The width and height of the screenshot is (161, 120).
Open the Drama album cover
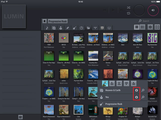point(108,56)
